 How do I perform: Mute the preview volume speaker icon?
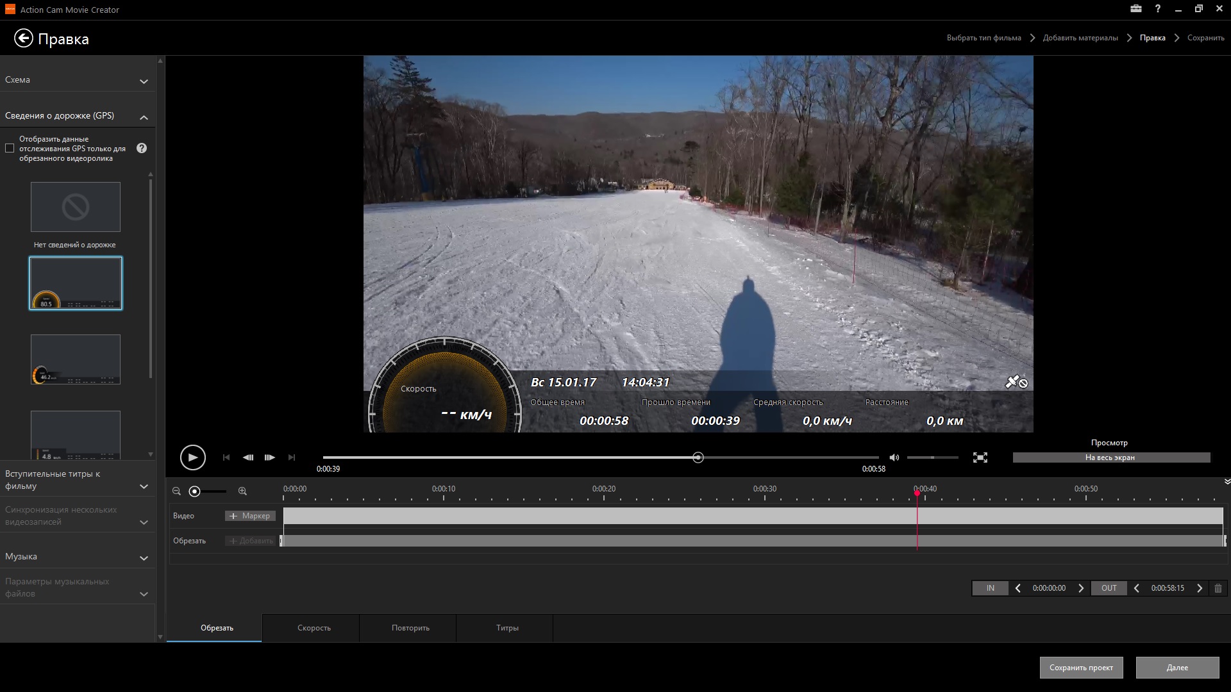[x=894, y=457]
